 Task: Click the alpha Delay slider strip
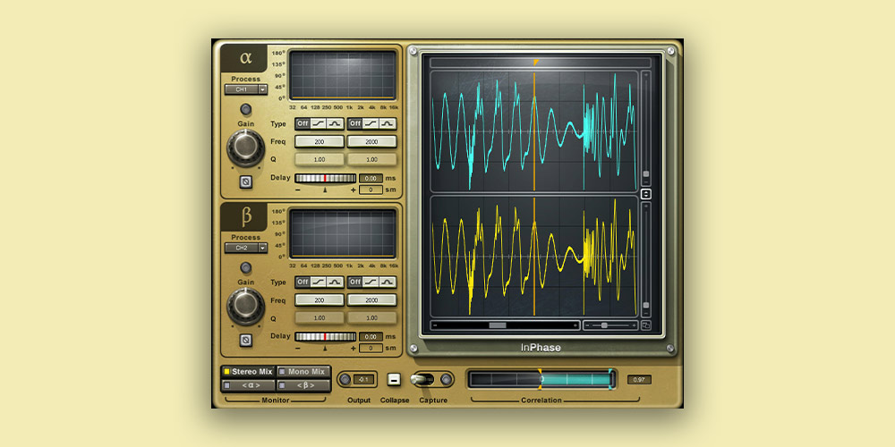point(325,179)
